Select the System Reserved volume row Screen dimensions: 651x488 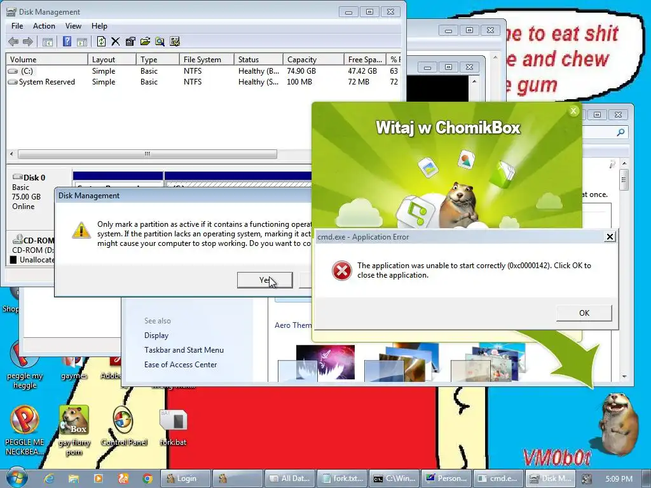[x=203, y=82]
